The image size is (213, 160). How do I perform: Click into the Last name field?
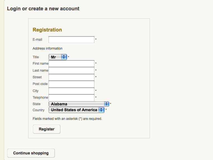pos(71,71)
